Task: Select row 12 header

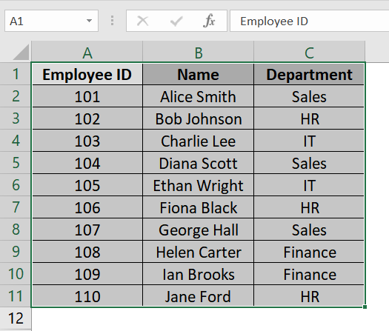Action: coord(16,318)
